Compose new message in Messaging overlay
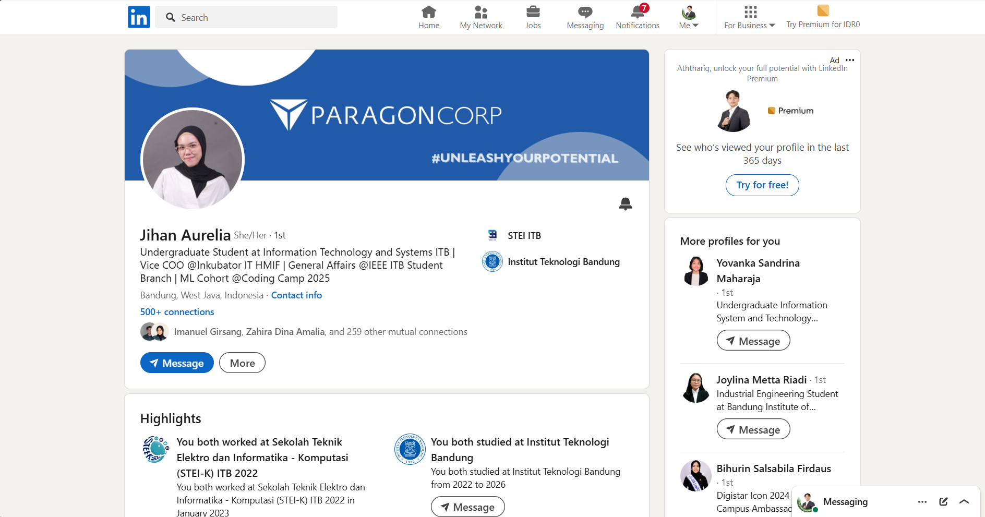 coord(943,501)
